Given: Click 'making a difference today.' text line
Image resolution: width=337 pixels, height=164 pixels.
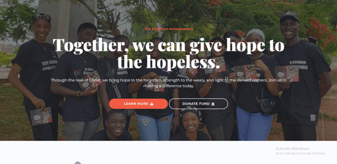Looking at the screenshot, I should tap(168, 86).
